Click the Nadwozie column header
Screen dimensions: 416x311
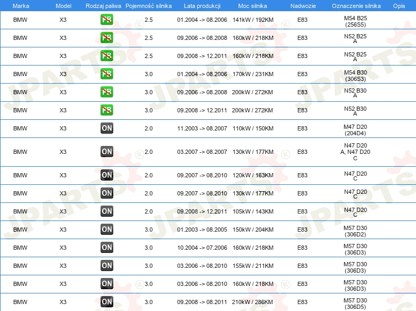[303, 6]
